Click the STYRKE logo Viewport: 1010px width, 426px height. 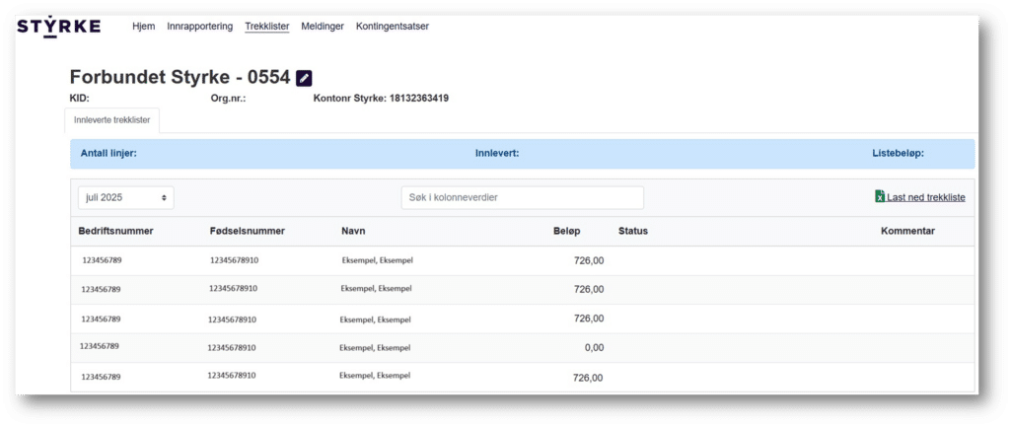[x=58, y=27]
